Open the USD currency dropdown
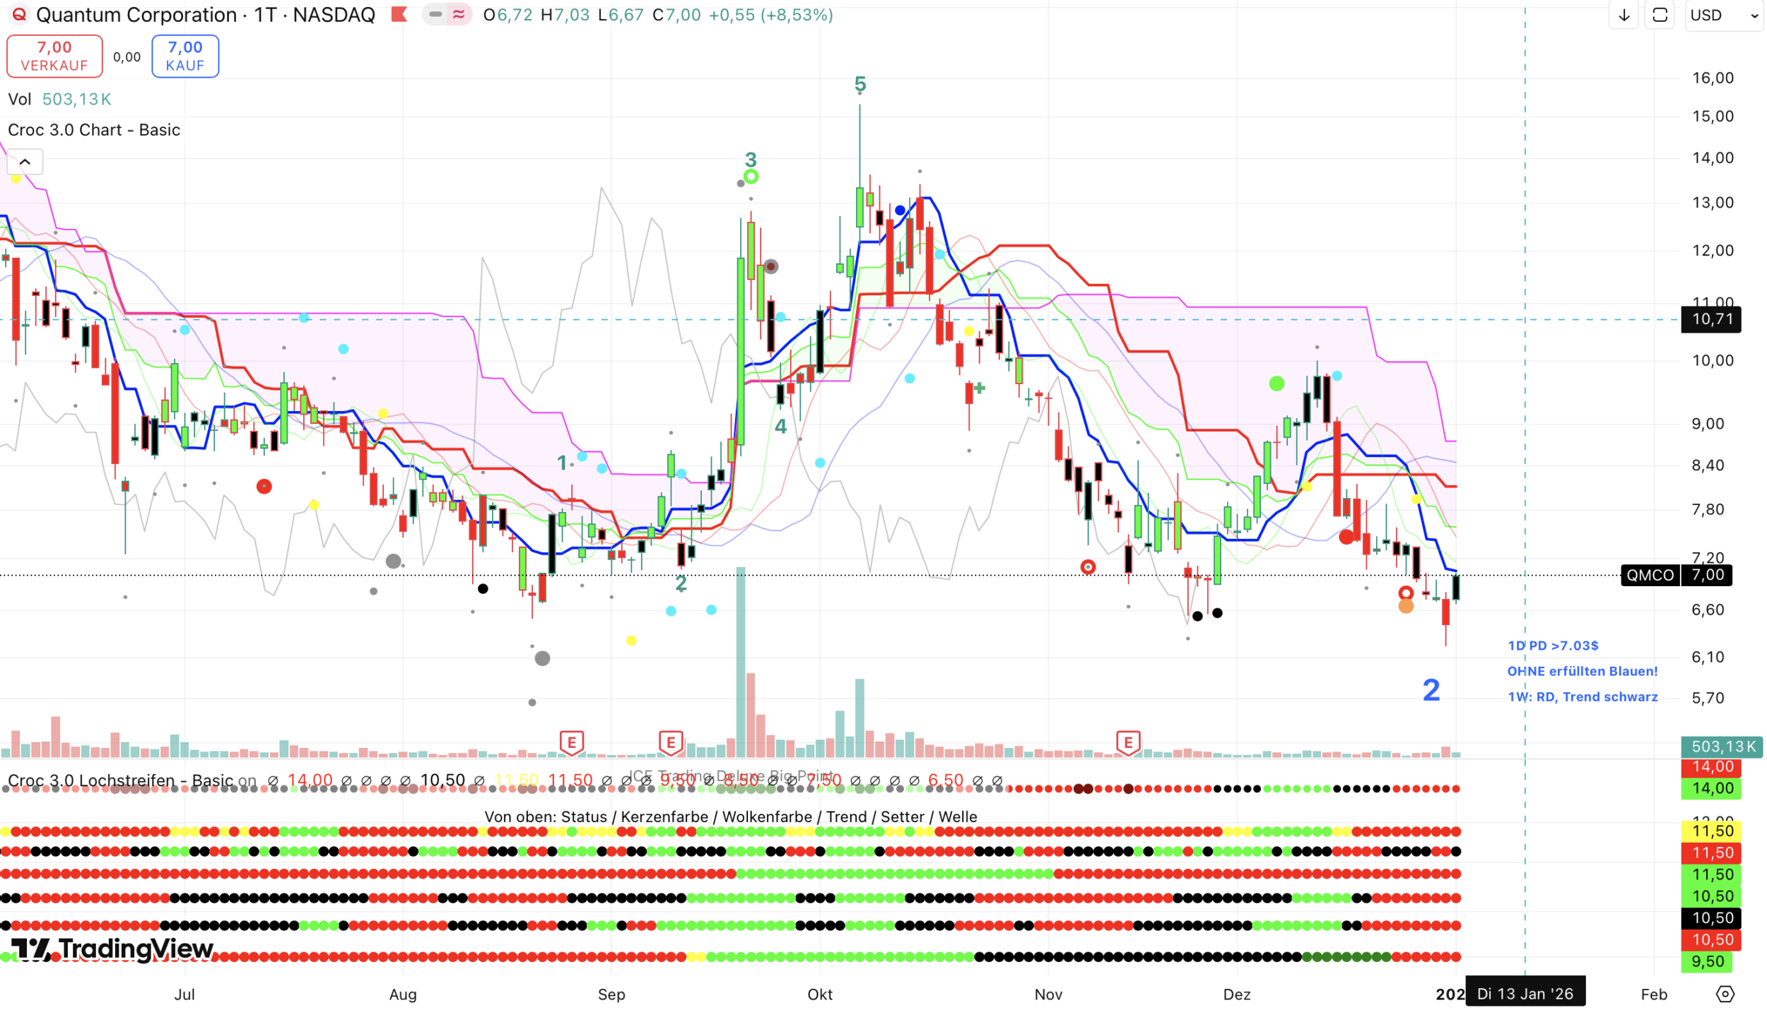 1724,16
